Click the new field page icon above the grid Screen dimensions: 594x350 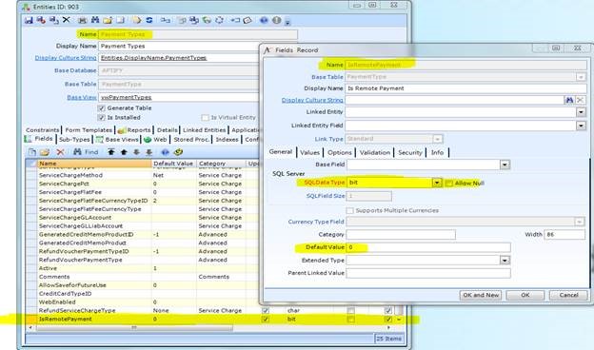coord(32,152)
